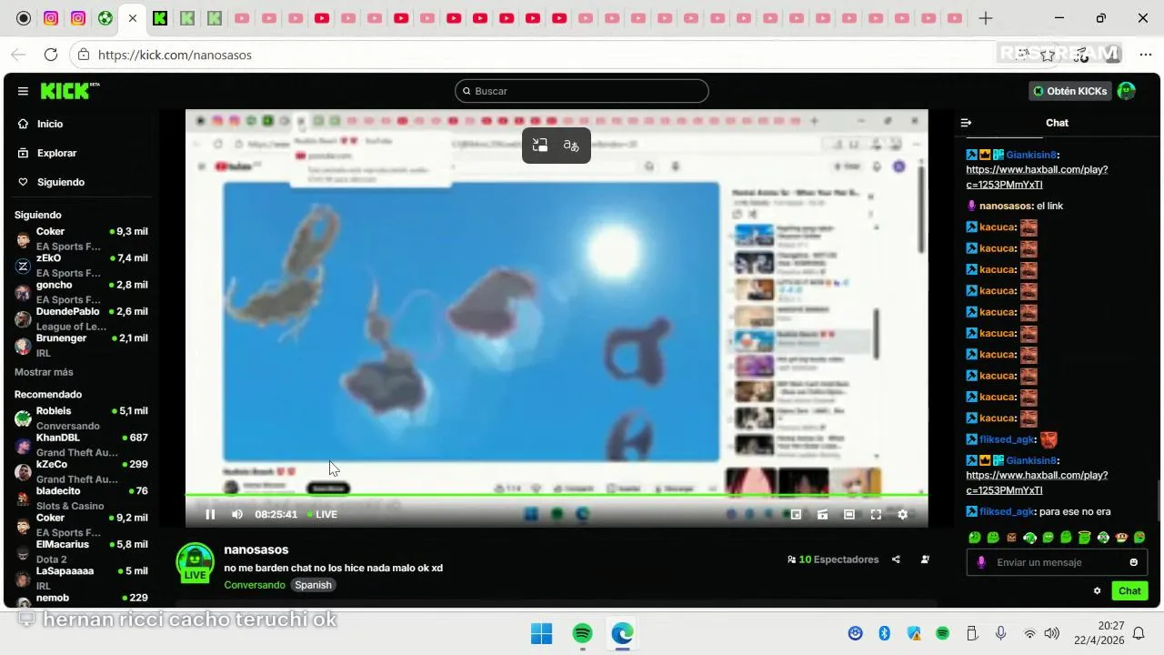Enter fullscreen mode in player
The height and width of the screenshot is (655, 1164).
pos(876,514)
